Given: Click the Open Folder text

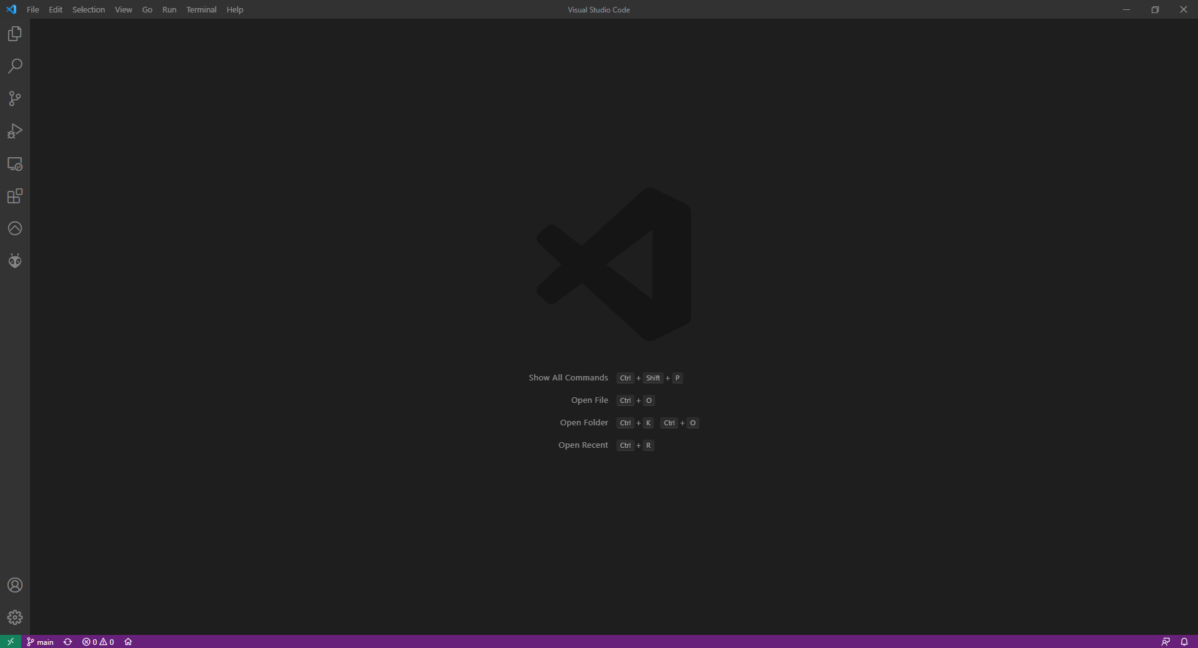Looking at the screenshot, I should tap(584, 423).
